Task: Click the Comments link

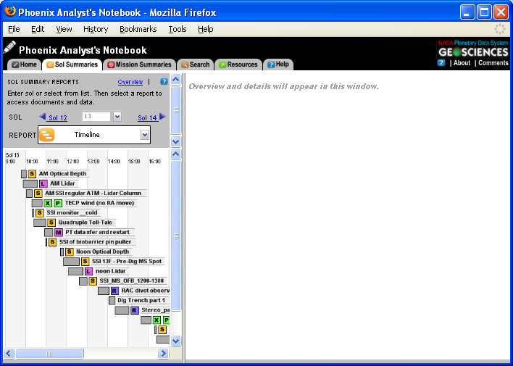Action: click(493, 63)
